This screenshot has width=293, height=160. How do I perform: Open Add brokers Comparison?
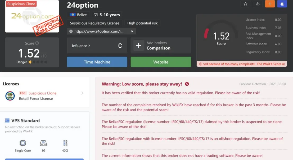tap(161, 45)
